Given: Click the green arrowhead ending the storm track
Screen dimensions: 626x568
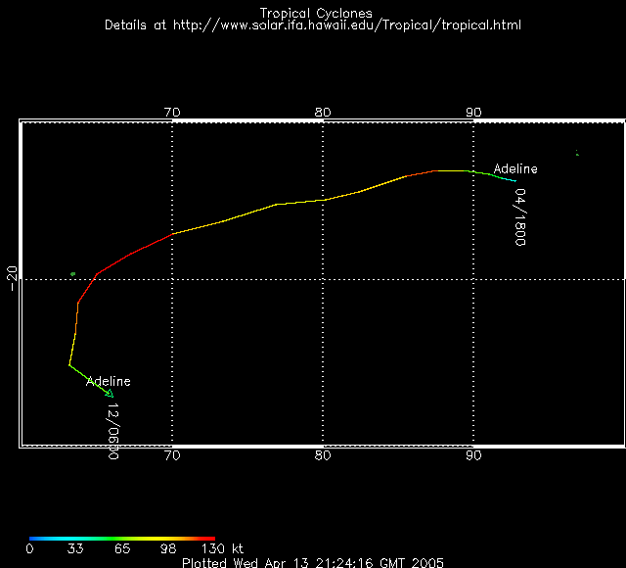Looking at the screenshot, I should click(x=110, y=394).
